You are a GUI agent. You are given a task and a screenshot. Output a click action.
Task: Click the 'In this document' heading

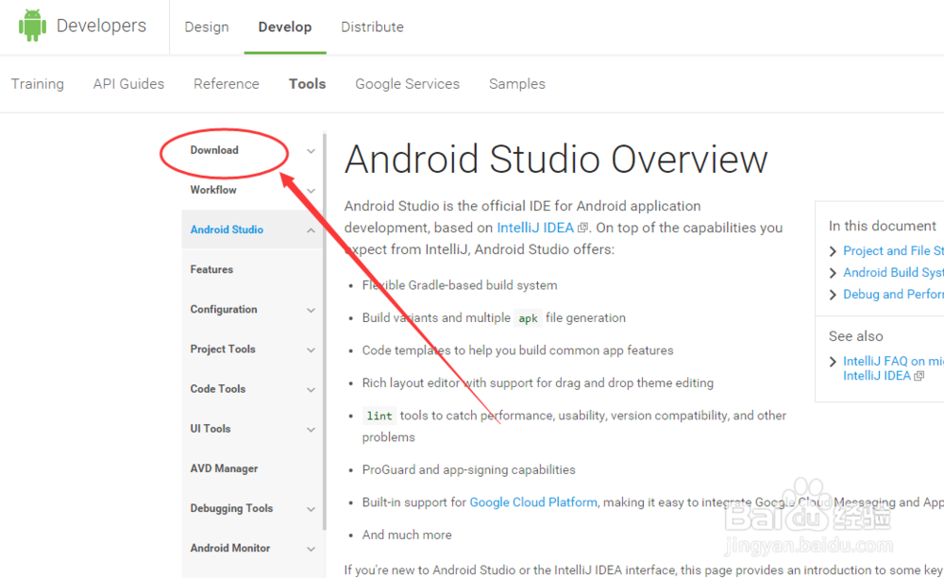(x=882, y=226)
